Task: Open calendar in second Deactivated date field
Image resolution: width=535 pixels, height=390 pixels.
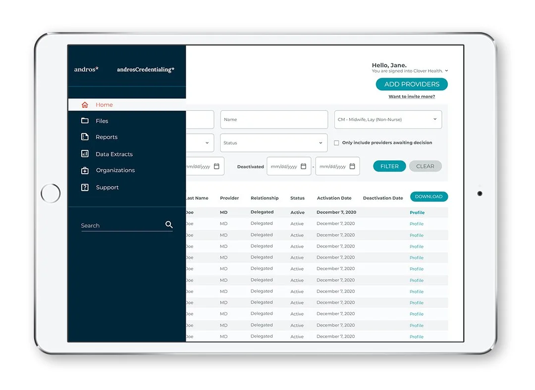Action: [x=352, y=166]
